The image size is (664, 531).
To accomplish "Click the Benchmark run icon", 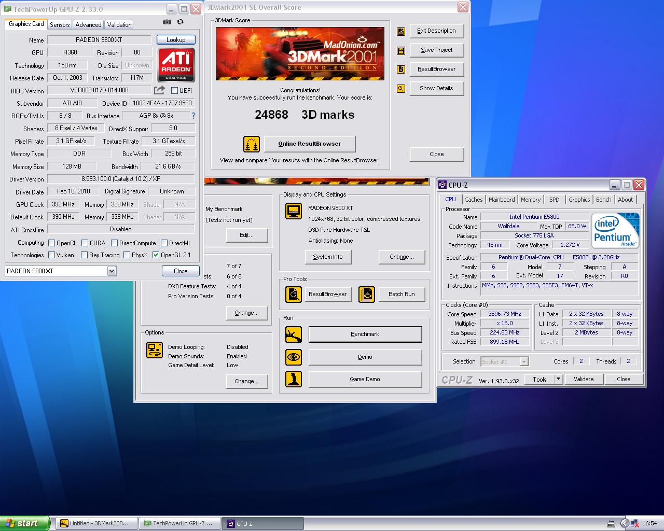I will [294, 334].
